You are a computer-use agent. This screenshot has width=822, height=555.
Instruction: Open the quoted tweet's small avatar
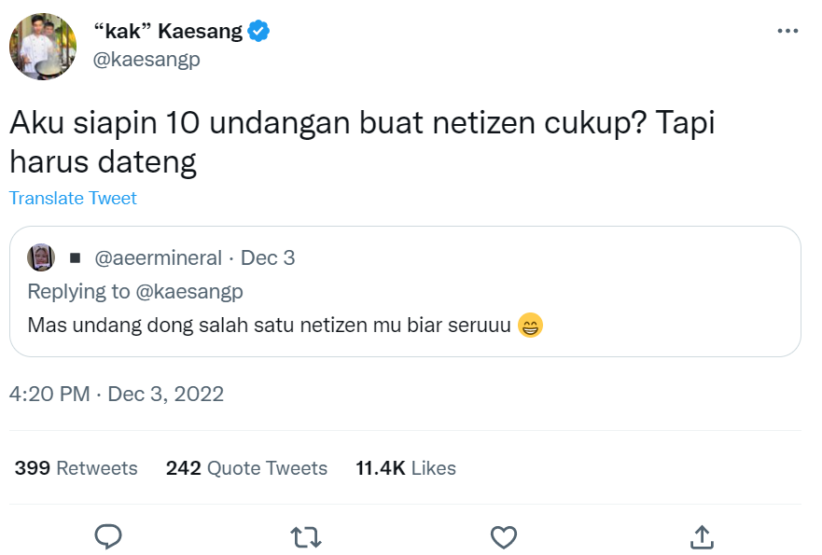[x=41, y=257]
